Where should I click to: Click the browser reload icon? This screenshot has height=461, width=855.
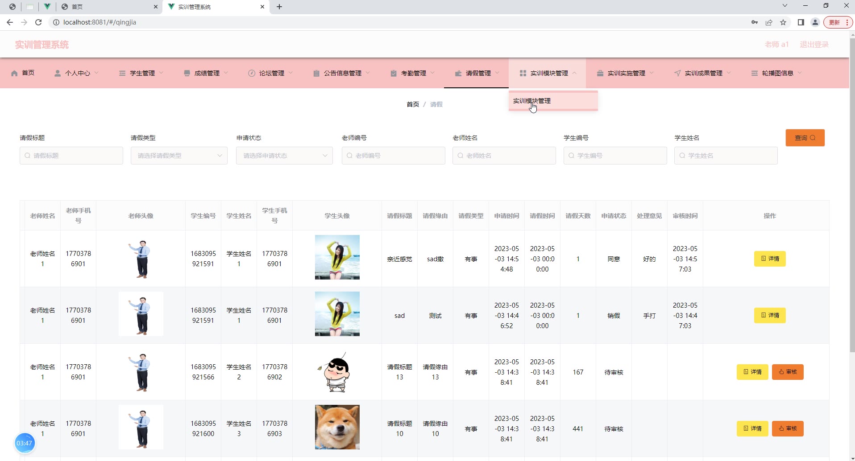click(x=38, y=22)
